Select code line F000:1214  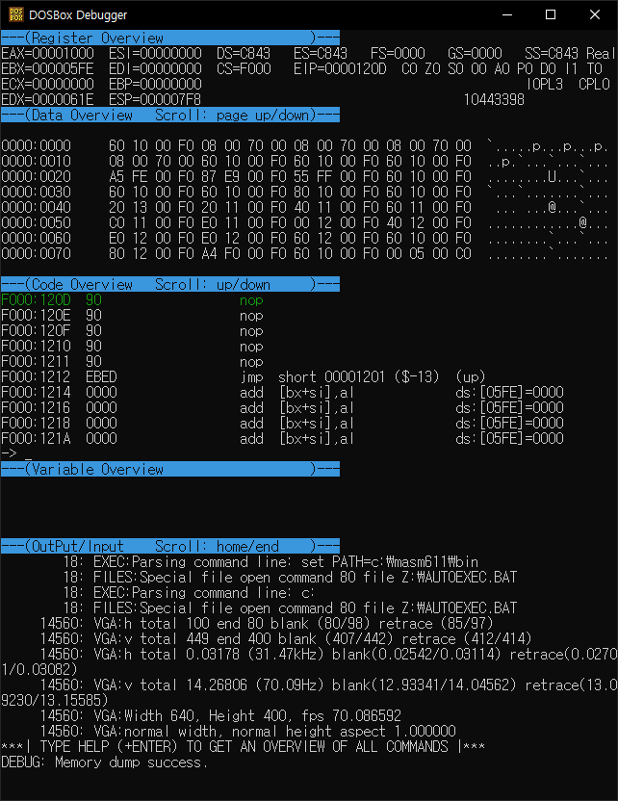[282, 393]
